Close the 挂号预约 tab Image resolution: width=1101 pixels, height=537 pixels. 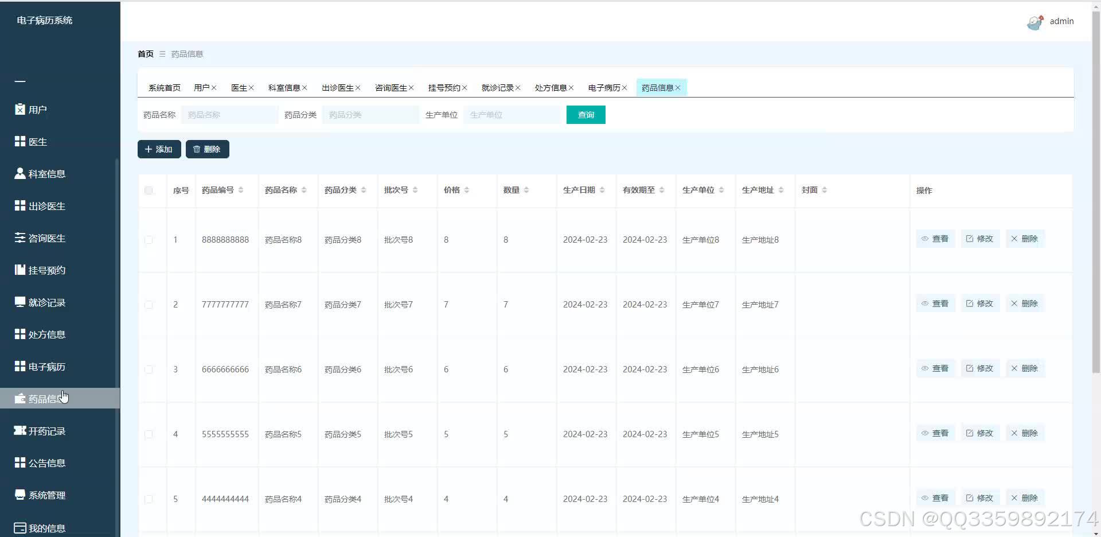464,88
